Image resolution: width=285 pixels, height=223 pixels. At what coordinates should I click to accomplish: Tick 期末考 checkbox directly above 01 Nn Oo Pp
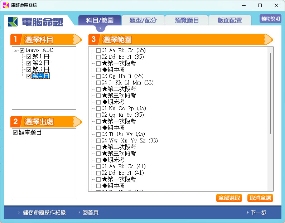98,102
